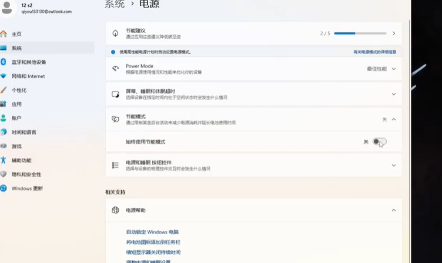Viewport: 442px width, 263px height.
Task: Open 账户 settings page
Action: 16,118
